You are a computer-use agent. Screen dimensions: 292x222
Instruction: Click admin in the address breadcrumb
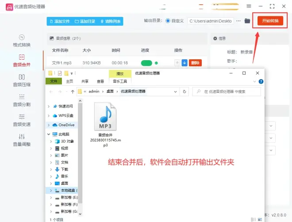[x=94, y=92]
